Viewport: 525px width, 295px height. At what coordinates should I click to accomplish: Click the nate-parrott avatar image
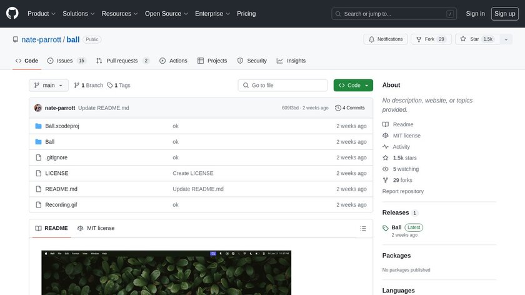pyautogui.click(x=38, y=108)
